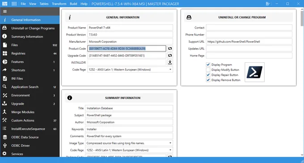Open the Build menu

tap(73, 4)
